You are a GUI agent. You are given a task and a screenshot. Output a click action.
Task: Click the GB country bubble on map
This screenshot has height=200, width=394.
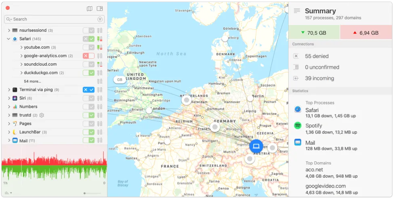120,80
